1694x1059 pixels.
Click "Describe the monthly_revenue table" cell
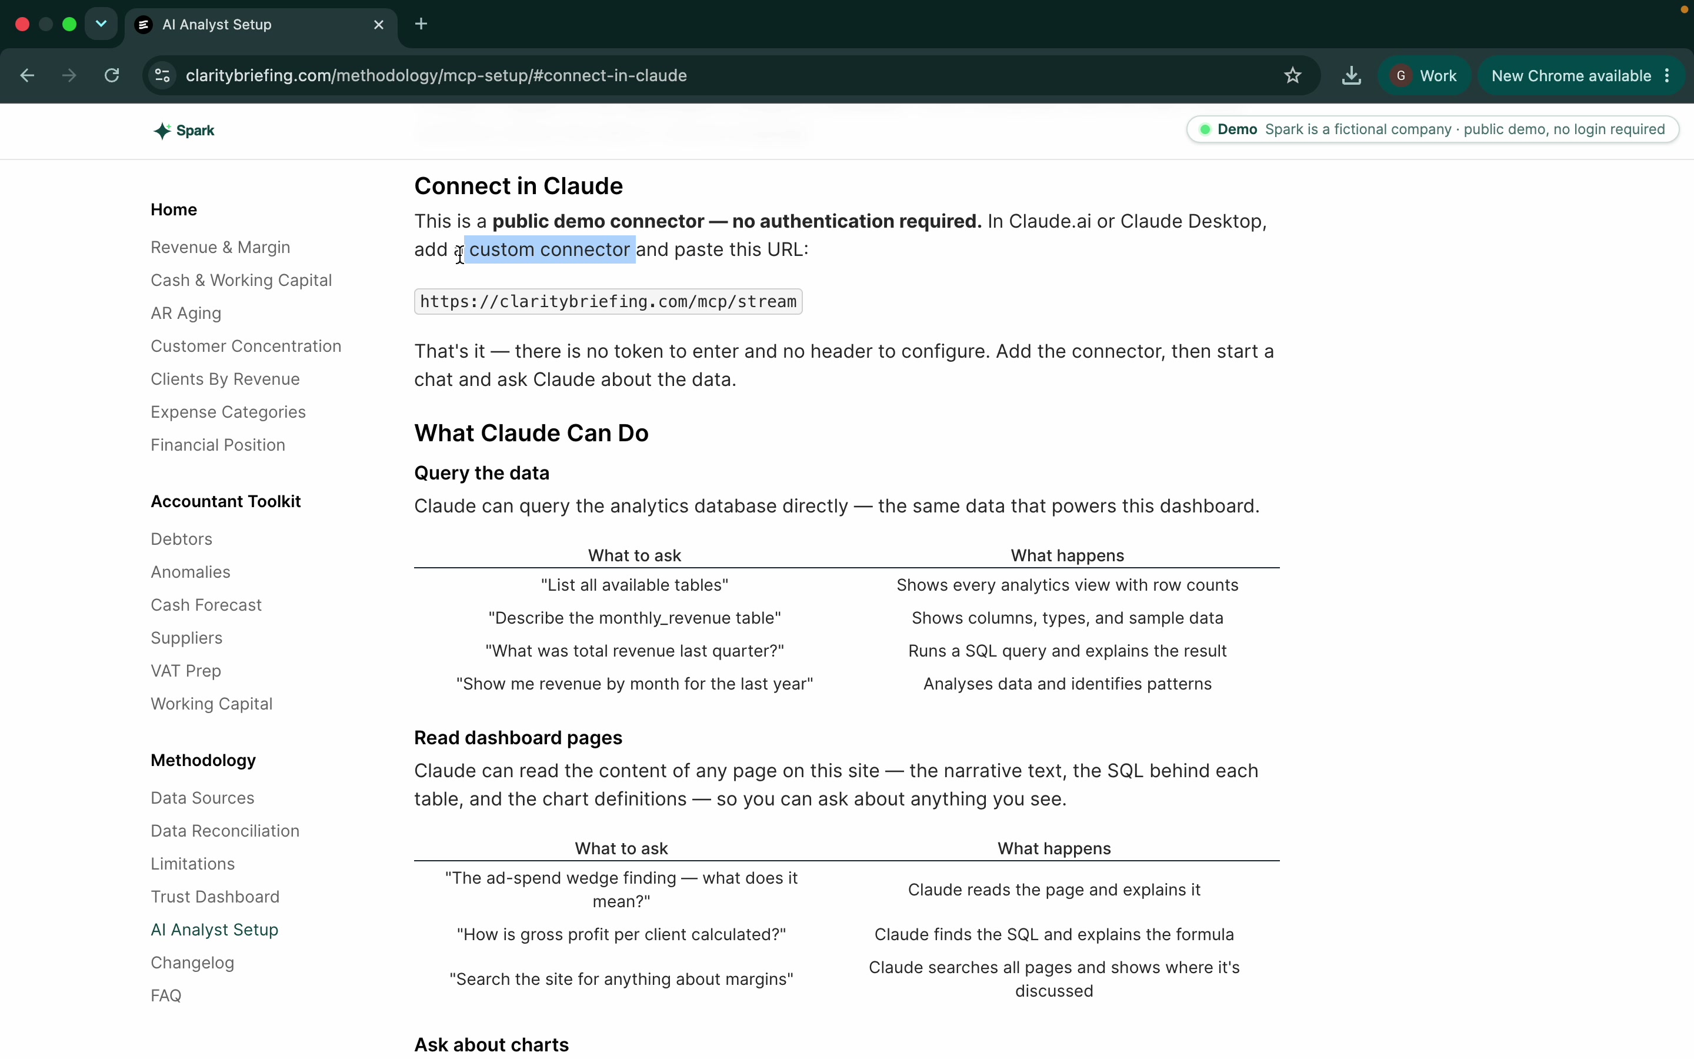(634, 618)
